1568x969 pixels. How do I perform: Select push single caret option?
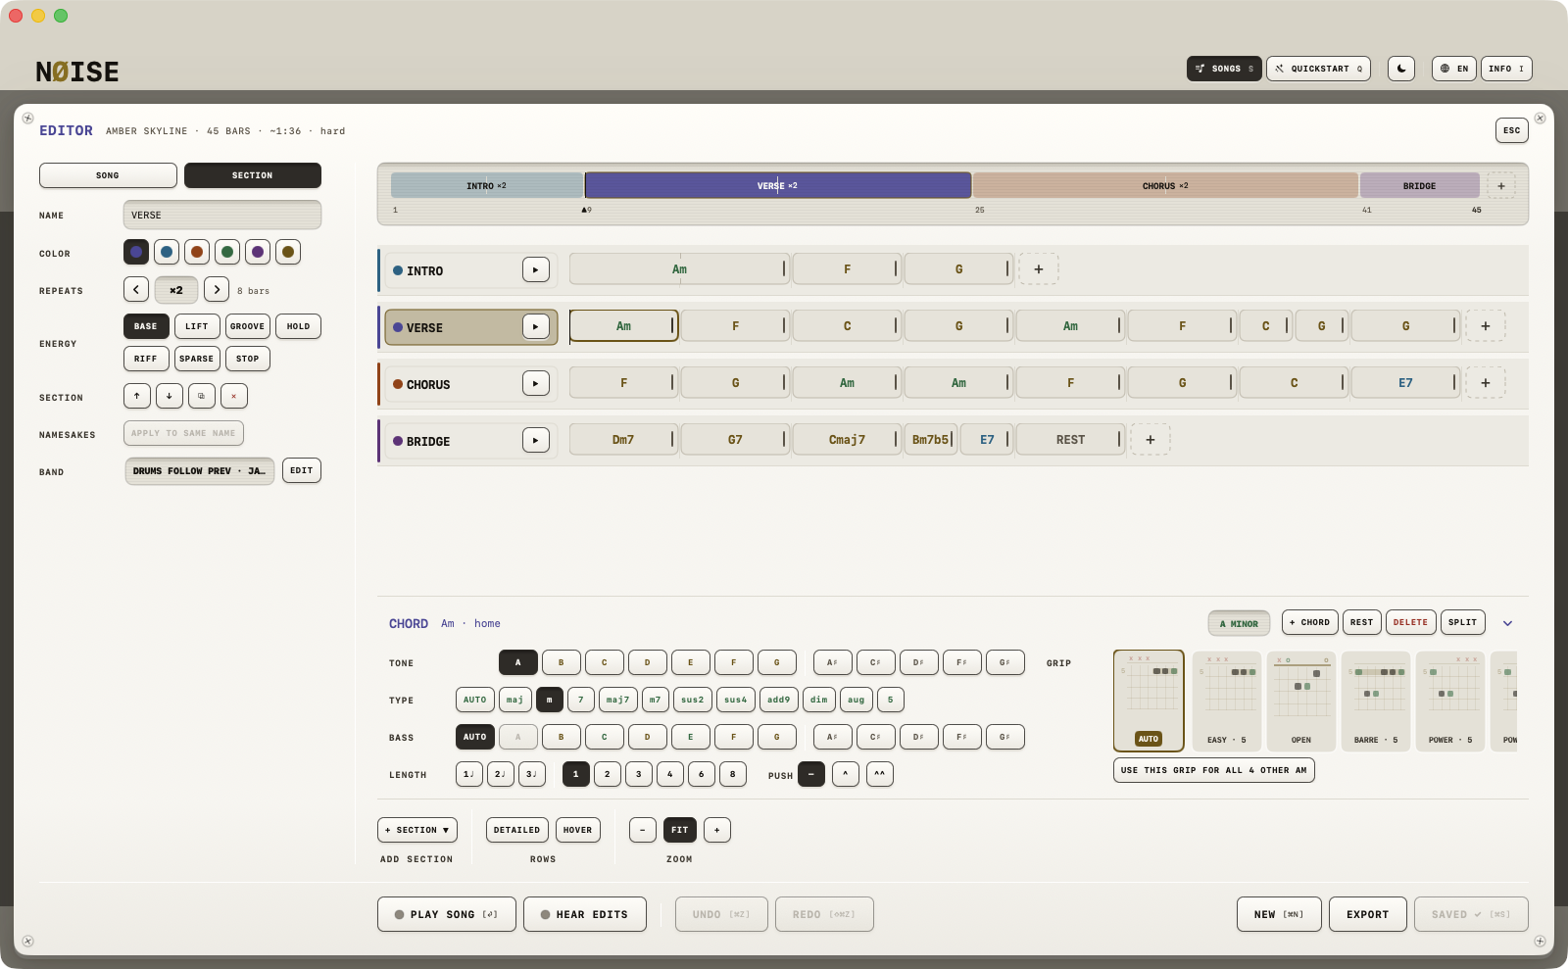(846, 774)
